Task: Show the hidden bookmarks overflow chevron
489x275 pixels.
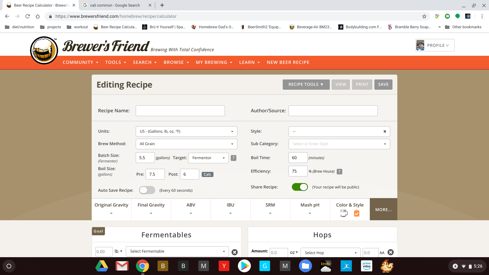Action: point(439,27)
